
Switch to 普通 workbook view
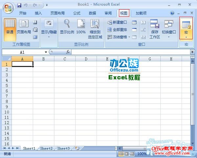(x=10, y=30)
